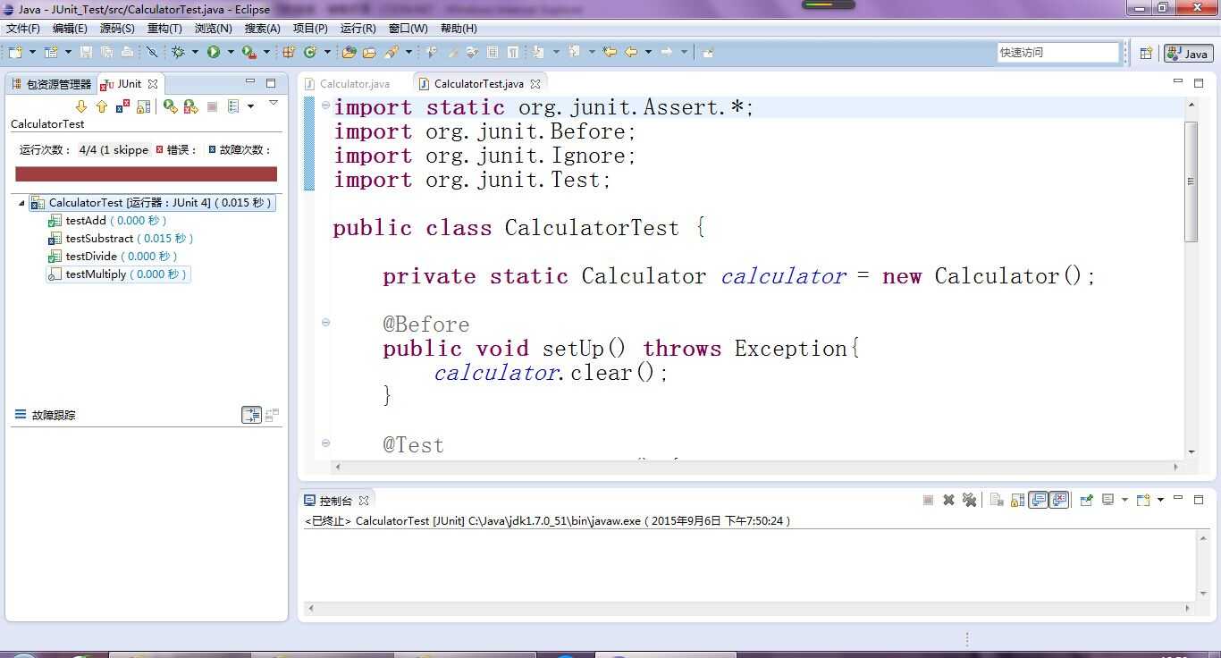
Task: Click the New Java Package icon
Action: pyautogui.click(x=288, y=52)
